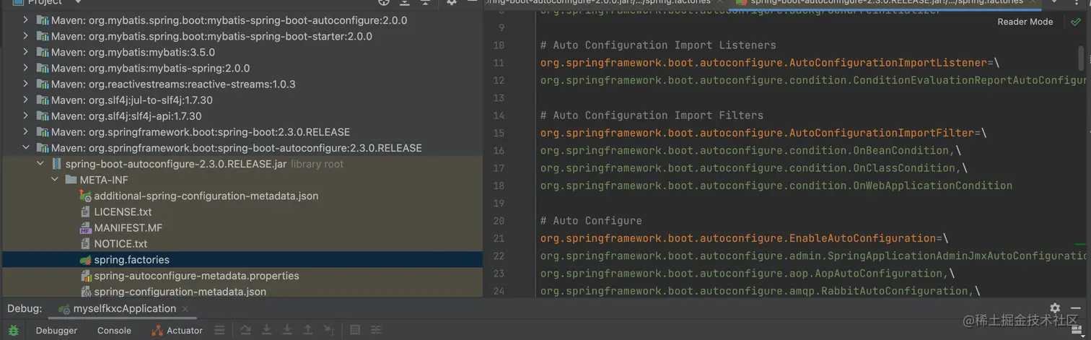Expand the jul-to-slf4j:1.7.30 library node
The width and height of the screenshot is (1091, 340).
(25, 100)
